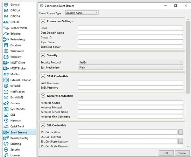This screenshot has height=157, width=191.
Task: Click the scrollbar up arrow
Action: (x=188, y=19)
